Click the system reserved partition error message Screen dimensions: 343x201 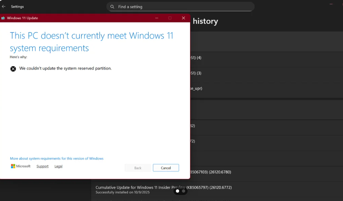(65, 68)
